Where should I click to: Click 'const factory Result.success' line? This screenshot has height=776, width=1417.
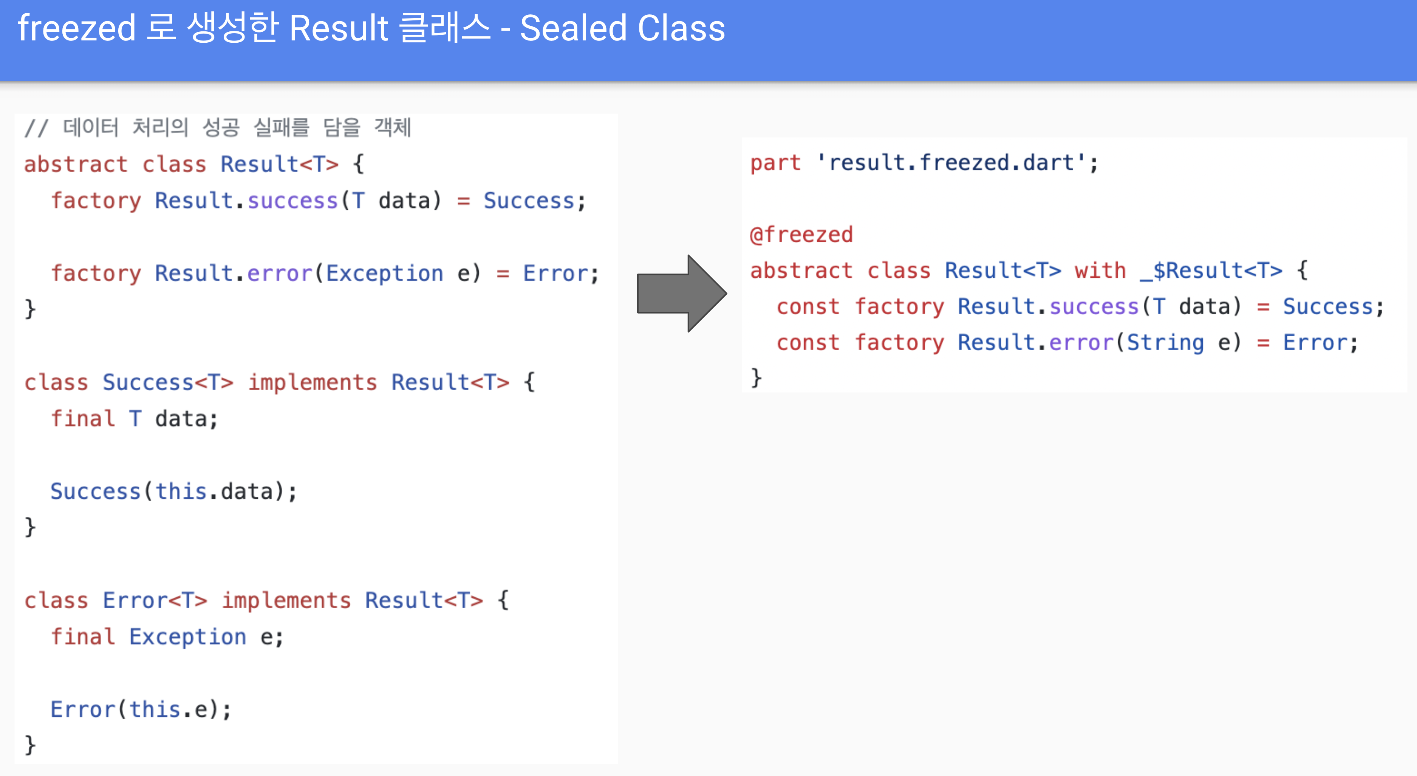point(1080,307)
